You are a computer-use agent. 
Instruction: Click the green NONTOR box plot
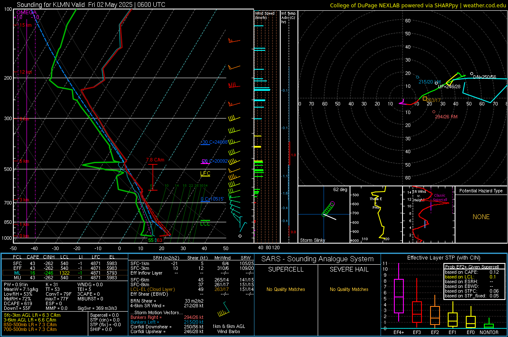point(489,324)
